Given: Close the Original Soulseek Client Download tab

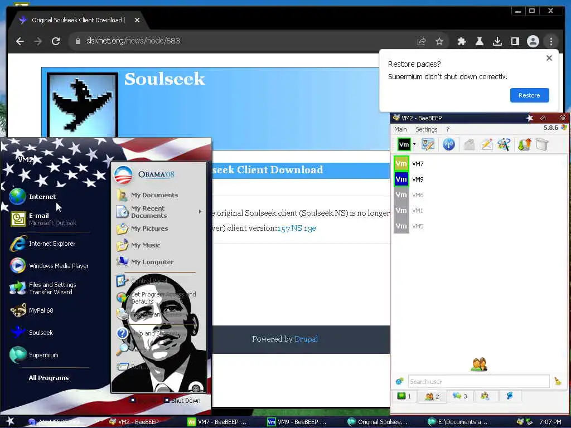Looking at the screenshot, I should [x=137, y=20].
